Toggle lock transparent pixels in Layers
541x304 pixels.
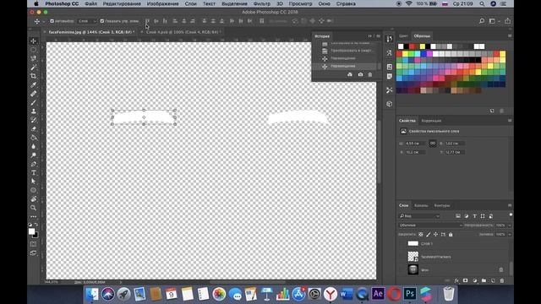pyautogui.click(x=421, y=235)
